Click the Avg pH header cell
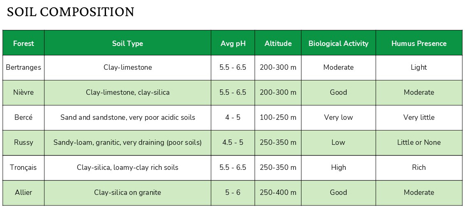This screenshot has width=465, height=208. click(x=233, y=43)
